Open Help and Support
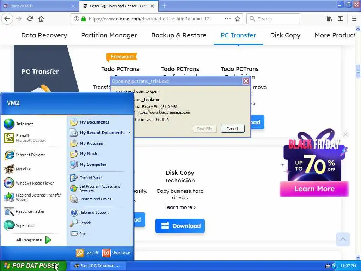361x271 pixels. pyautogui.click(x=100, y=212)
